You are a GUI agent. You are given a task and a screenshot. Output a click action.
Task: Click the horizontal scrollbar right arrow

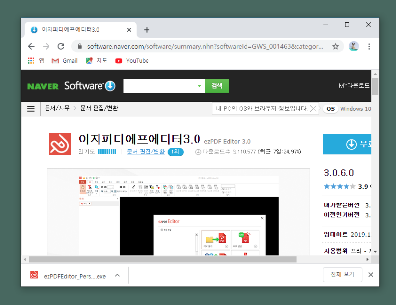click(367, 259)
